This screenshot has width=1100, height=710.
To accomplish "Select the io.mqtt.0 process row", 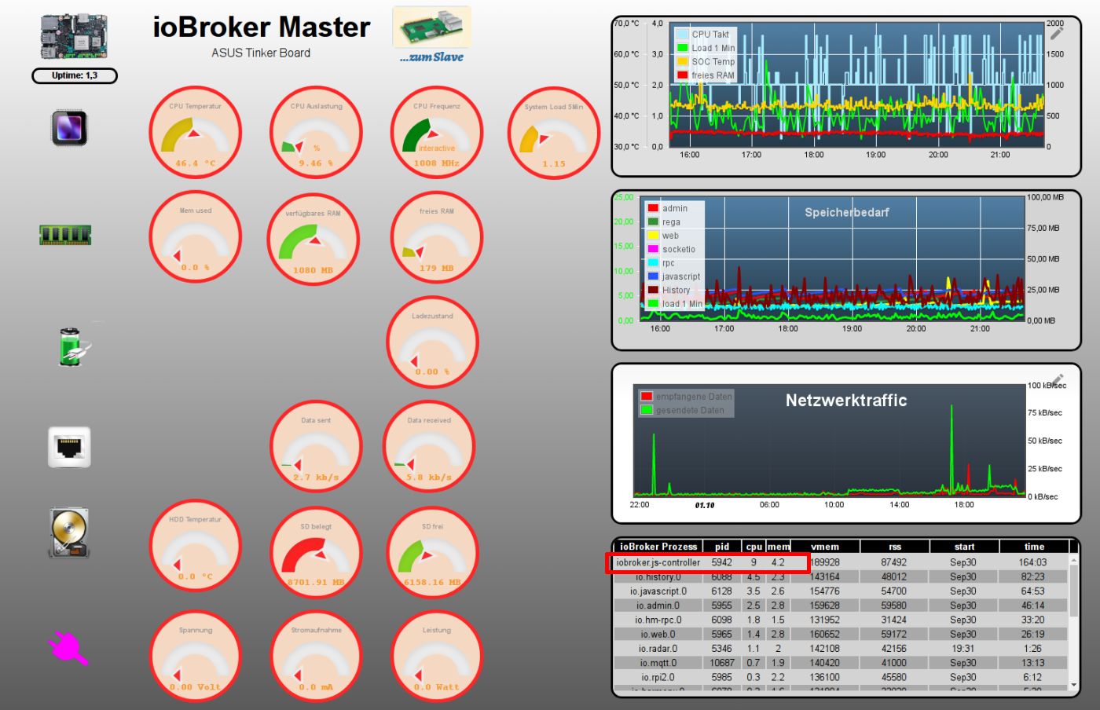I will (841, 663).
